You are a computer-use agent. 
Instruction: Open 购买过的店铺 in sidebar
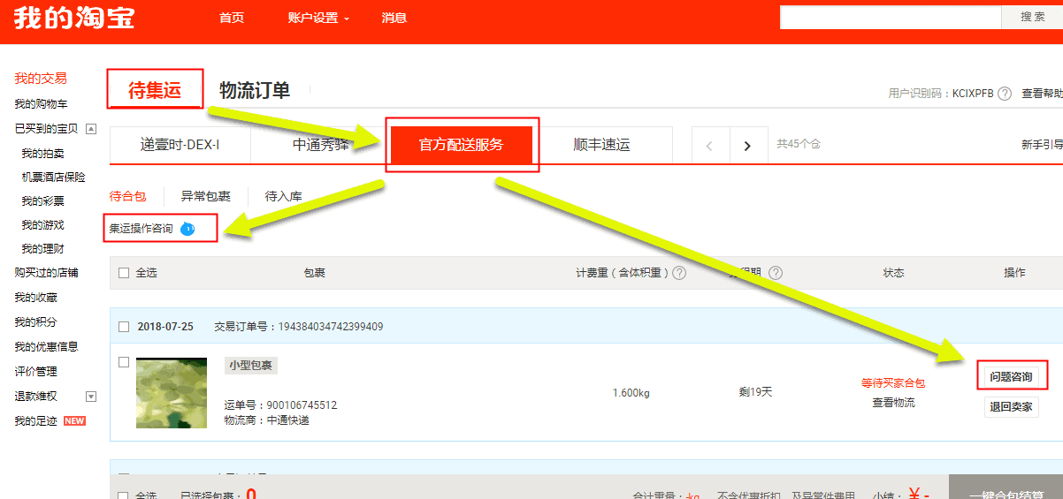(x=46, y=273)
